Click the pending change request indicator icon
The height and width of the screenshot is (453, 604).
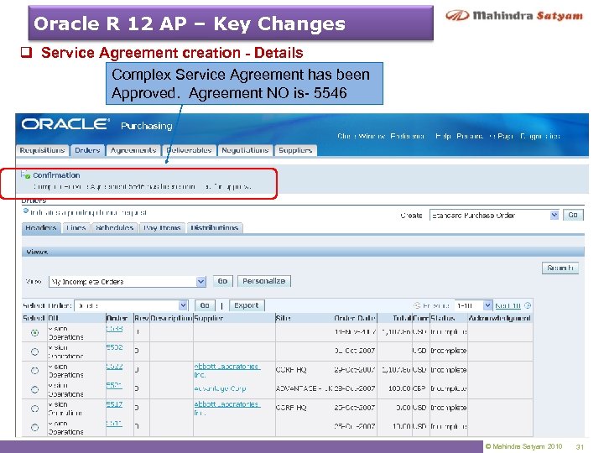pyautogui.click(x=26, y=211)
